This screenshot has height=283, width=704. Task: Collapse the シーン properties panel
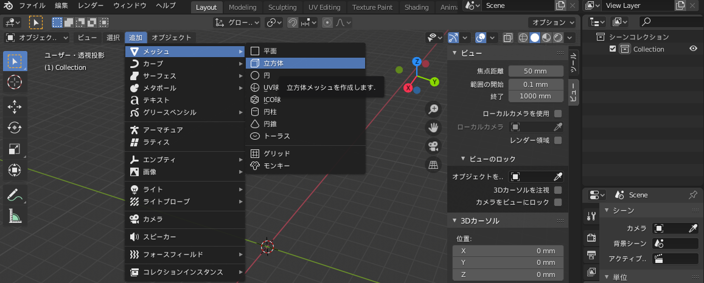607,210
